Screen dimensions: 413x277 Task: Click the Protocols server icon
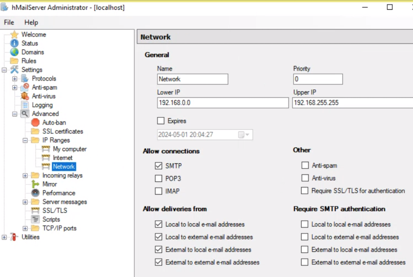pyautogui.click(x=25, y=79)
